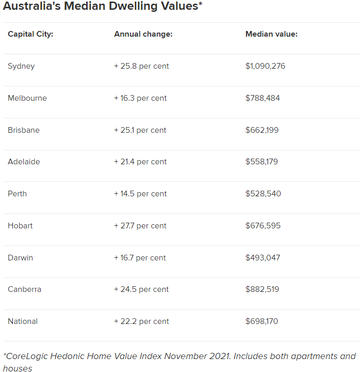The width and height of the screenshot is (361, 372).
Task: Click the Australia's Median Dwelling Values heading
Action: (103, 6)
